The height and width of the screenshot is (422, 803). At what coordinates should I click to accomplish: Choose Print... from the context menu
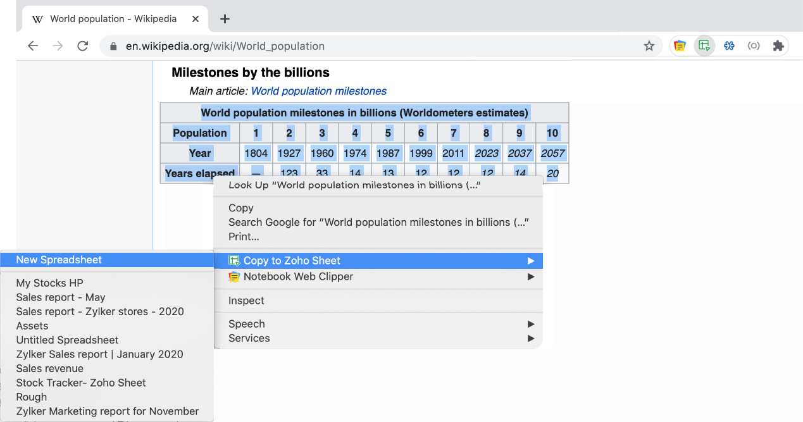(378, 237)
